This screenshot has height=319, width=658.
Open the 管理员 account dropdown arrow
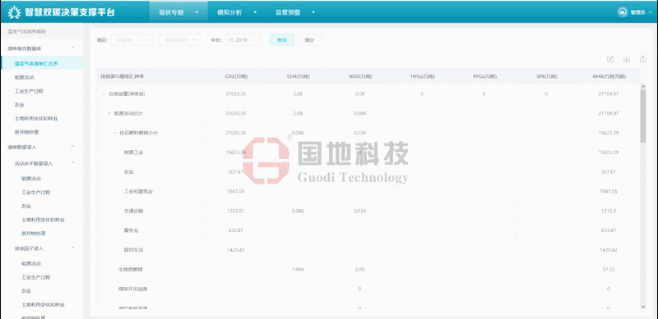point(651,12)
